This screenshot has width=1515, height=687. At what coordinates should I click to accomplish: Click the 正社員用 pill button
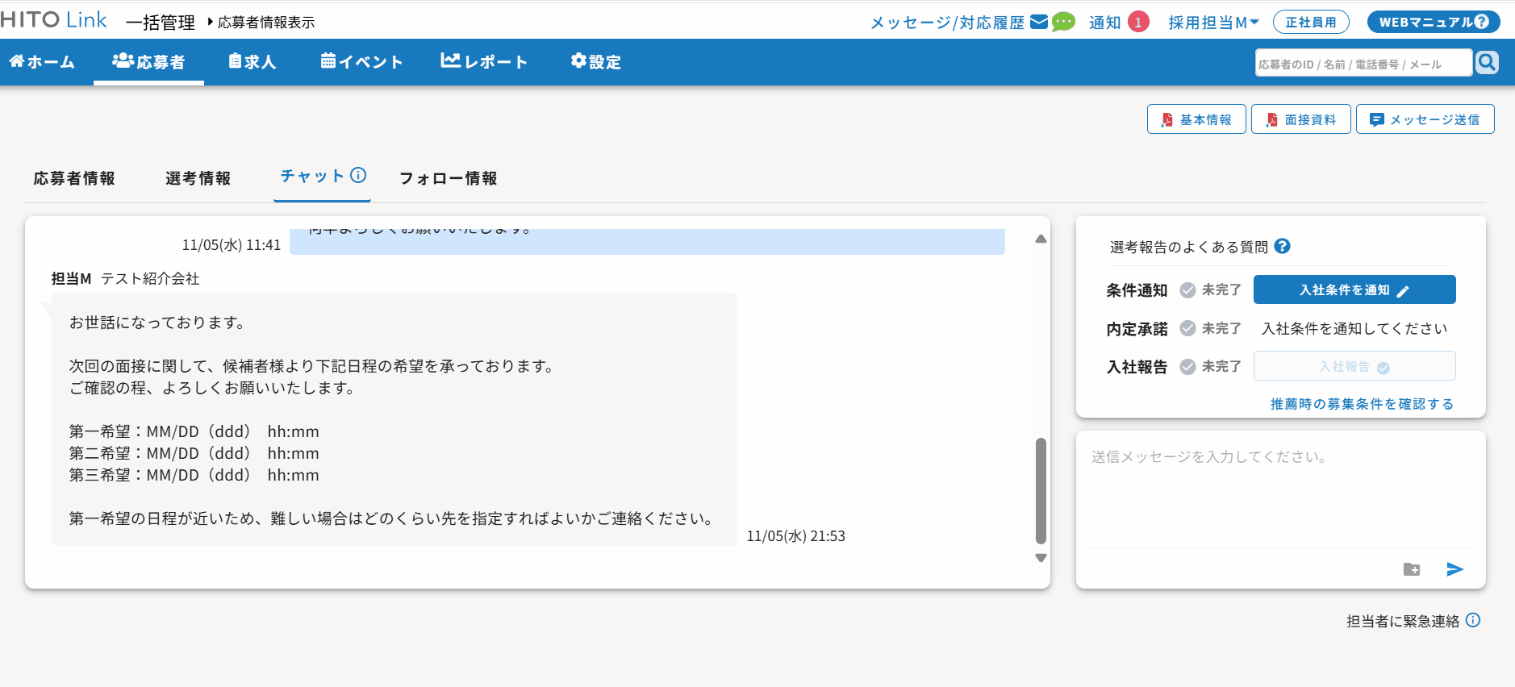pyautogui.click(x=1311, y=22)
